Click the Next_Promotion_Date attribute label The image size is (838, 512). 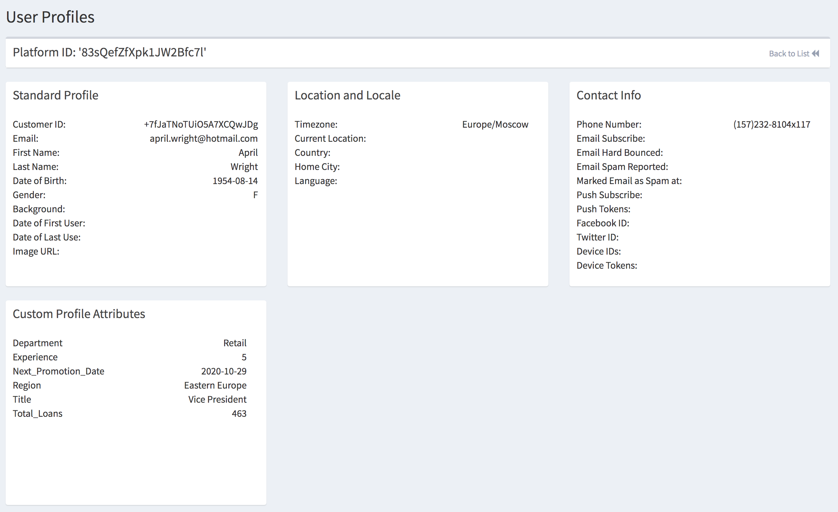[x=58, y=371]
